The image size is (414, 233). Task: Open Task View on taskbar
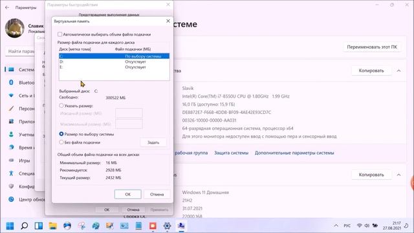(x=39, y=226)
